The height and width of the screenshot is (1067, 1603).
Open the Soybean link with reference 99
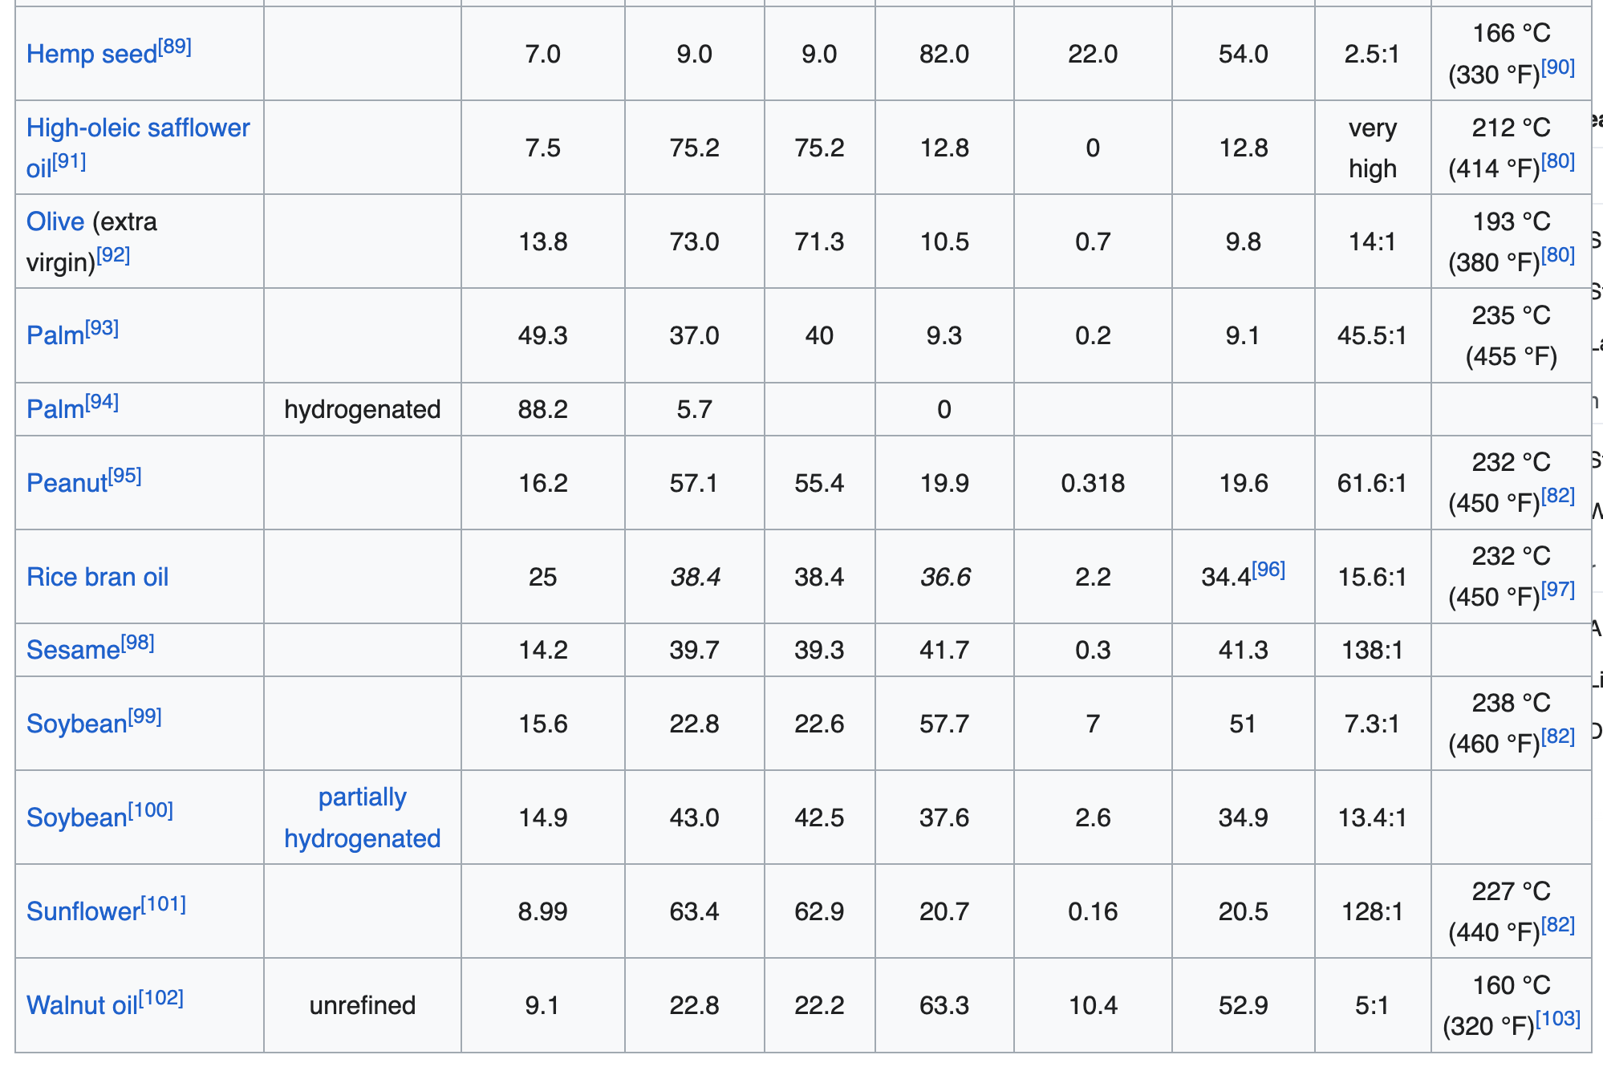77,724
